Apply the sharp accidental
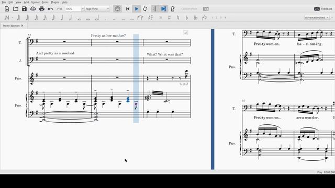Image resolution: width=335 pixels, height=188 pixels. pyautogui.click(x=169, y=17)
